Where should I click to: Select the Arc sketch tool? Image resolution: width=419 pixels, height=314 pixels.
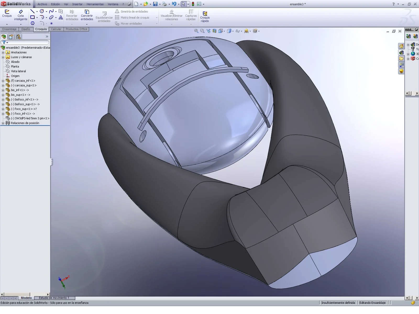click(42, 17)
